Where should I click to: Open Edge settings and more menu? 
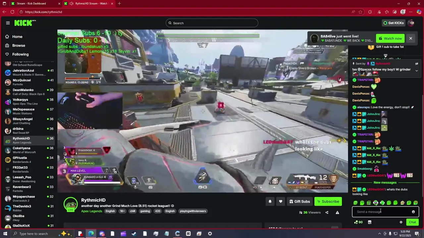(x=411, y=12)
